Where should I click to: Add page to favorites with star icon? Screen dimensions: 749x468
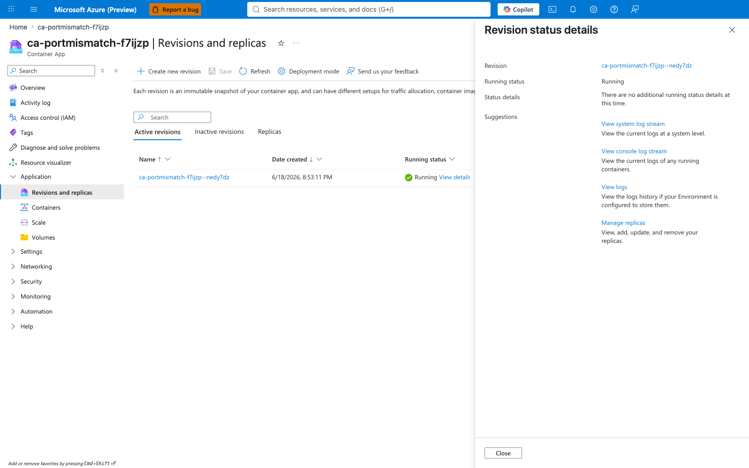[x=281, y=43]
